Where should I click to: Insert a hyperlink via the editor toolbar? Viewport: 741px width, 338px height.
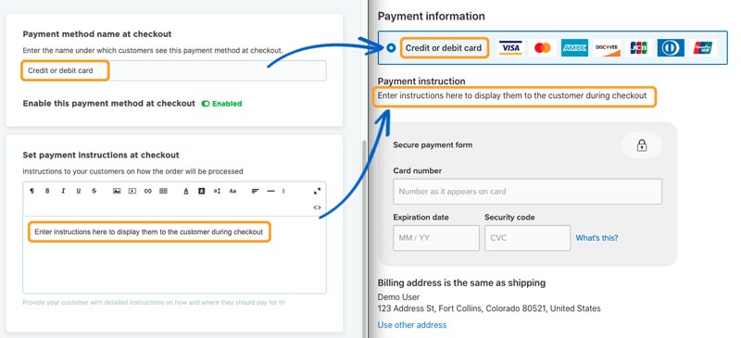(x=148, y=191)
